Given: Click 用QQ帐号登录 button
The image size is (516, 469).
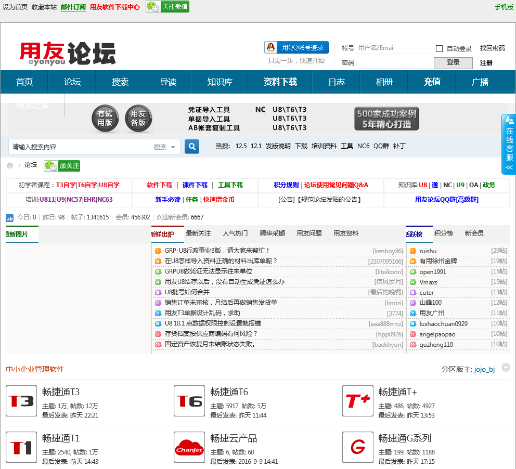Looking at the screenshot, I should coord(296,47).
